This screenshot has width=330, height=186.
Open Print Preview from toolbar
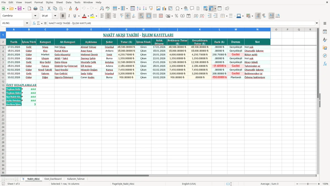[41, 9]
